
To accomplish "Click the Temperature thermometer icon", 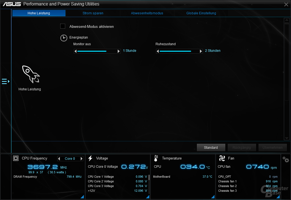I will click(x=156, y=158).
